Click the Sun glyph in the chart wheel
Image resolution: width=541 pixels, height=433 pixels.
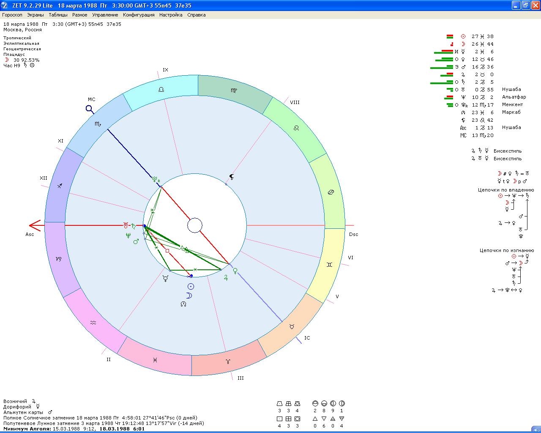191,287
